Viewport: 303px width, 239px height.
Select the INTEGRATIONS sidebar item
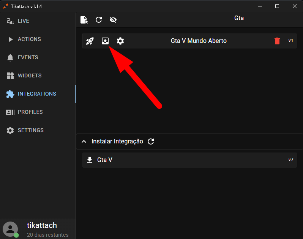(38, 94)
